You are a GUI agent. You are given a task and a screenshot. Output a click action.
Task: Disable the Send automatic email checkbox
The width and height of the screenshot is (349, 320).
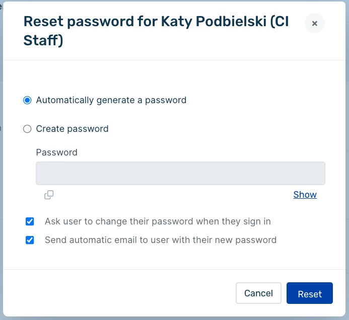(30, 240)
